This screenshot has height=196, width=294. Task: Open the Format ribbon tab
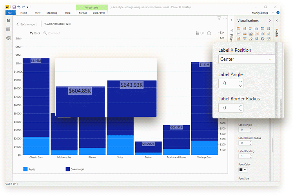coord(83,13)
